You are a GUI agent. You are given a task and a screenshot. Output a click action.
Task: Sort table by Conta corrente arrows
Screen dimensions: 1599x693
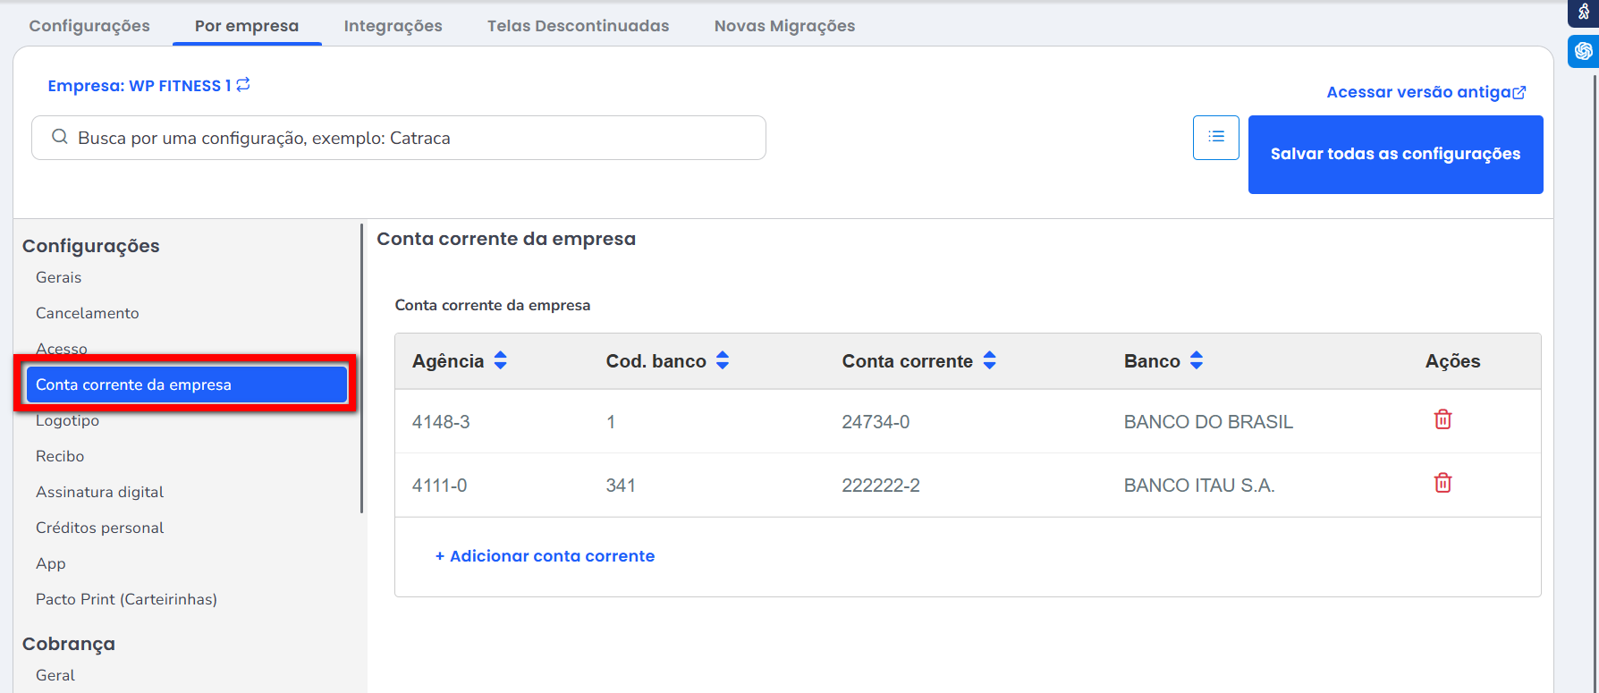coord(989,360)
